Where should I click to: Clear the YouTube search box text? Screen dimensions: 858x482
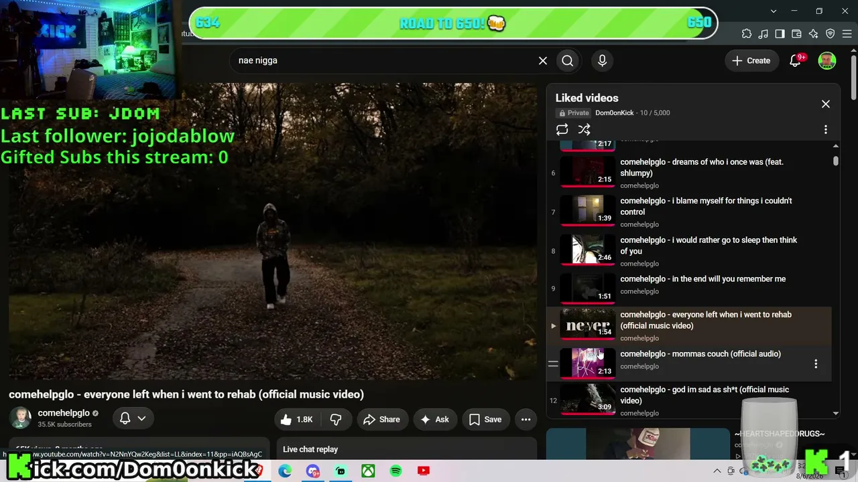click(x=543, y=60)
